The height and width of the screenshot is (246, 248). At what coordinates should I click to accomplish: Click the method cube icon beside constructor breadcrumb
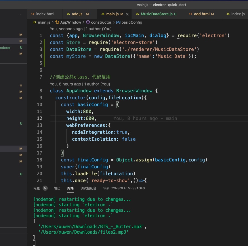(89, 22)
